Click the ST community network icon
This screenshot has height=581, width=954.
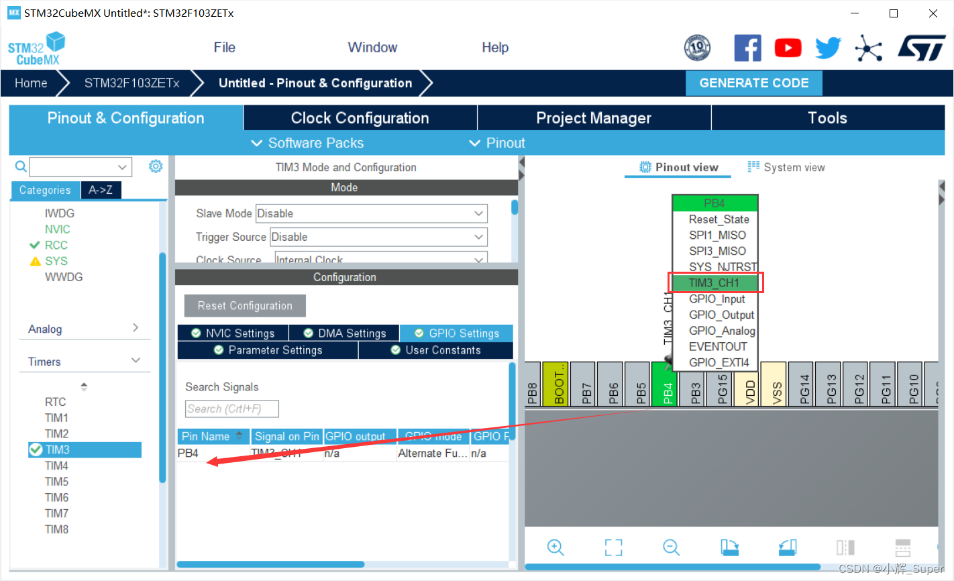click(x=868, y=48)
